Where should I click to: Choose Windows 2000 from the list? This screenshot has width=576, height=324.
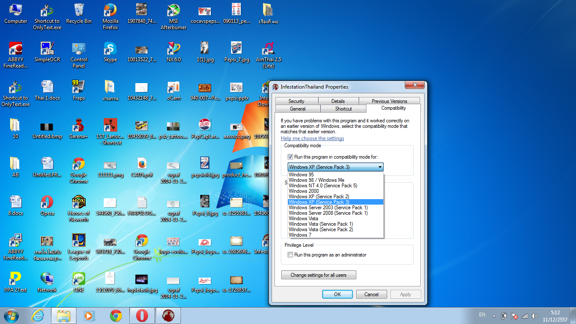point(336,191)
